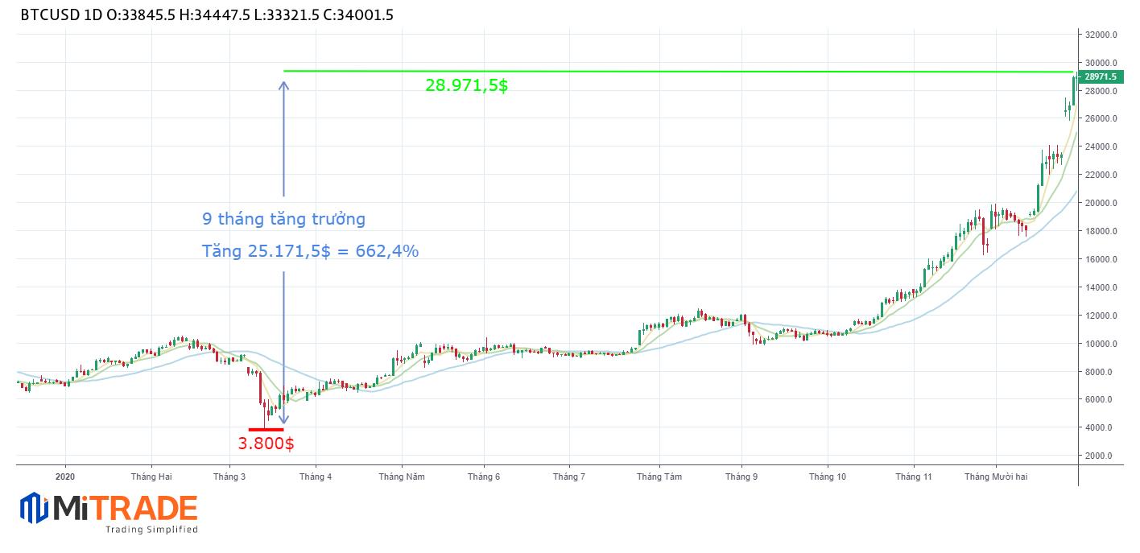This screenshot has height=553, width=1140.
Task: Select the red low marker line
Action: 266,430
